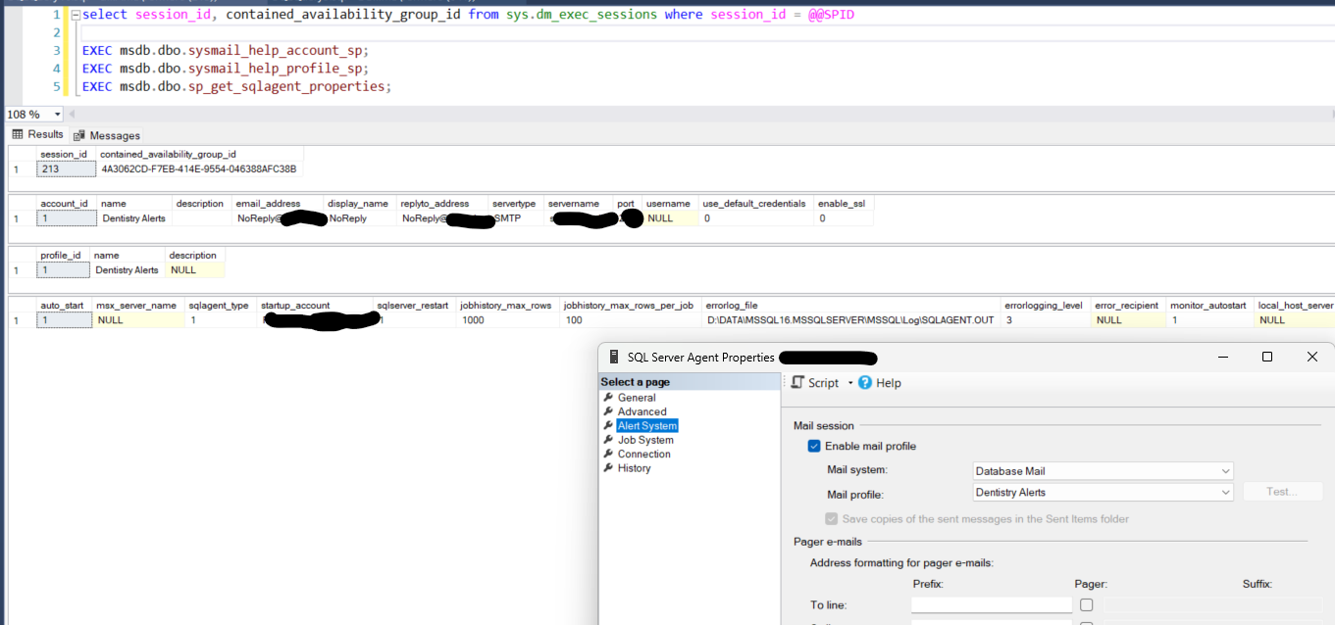
Task: Select the Advanced page wrench icon
Action: coord(609,411)
